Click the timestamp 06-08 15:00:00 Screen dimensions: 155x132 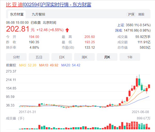point(17,23)
